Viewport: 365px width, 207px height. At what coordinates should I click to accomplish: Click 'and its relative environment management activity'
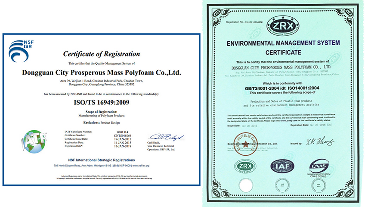[281, 105]
